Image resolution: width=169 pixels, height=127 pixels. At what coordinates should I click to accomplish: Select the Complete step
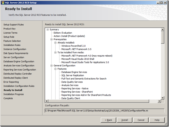8,98
